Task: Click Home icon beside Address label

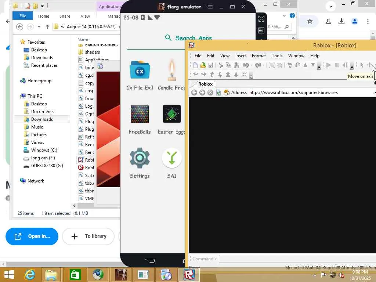Action: point(227,93)
